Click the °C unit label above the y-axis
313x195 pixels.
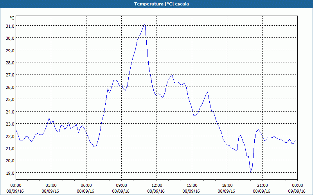(12, 18)
